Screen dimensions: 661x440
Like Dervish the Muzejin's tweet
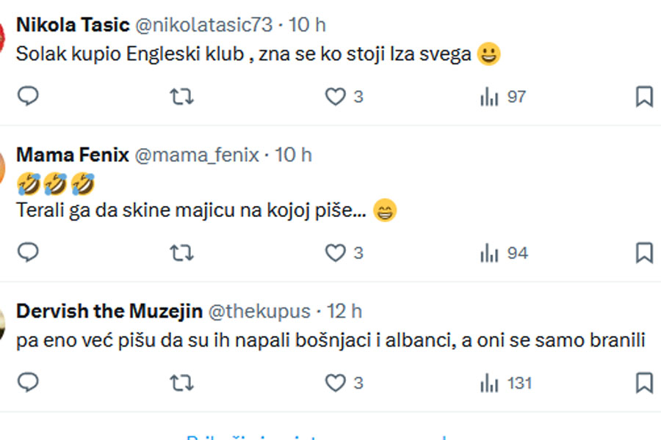tap(336, 383)
